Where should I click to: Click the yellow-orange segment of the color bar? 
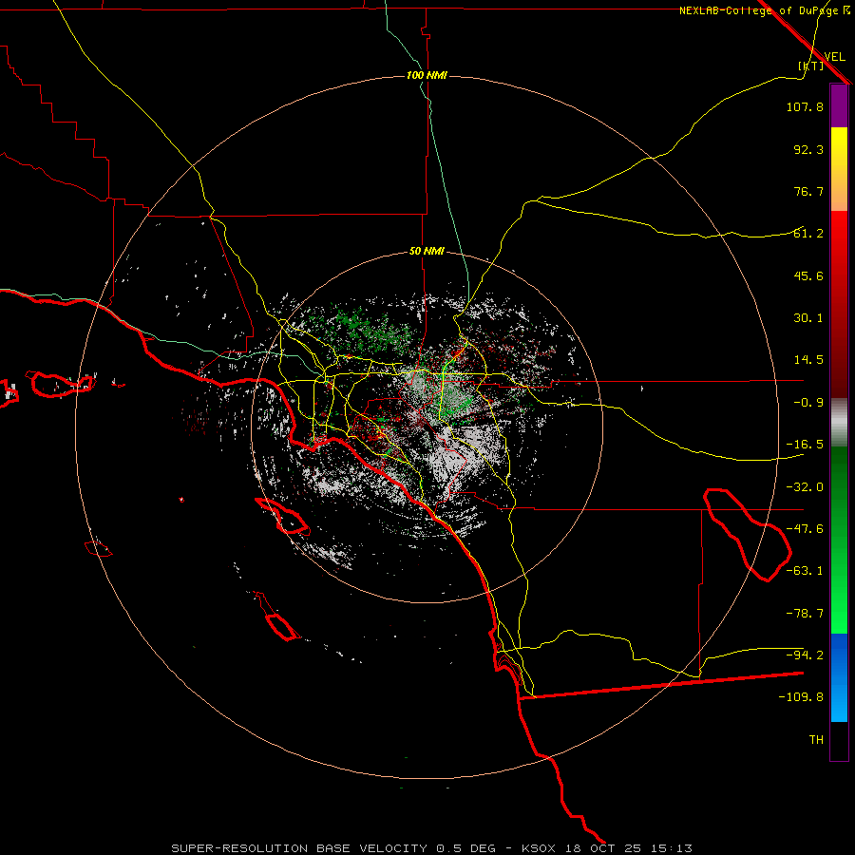point(839,169)
